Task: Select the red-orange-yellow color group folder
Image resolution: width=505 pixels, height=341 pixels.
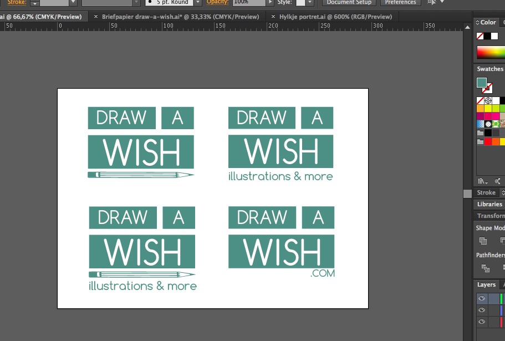Action: pos(480,141)
